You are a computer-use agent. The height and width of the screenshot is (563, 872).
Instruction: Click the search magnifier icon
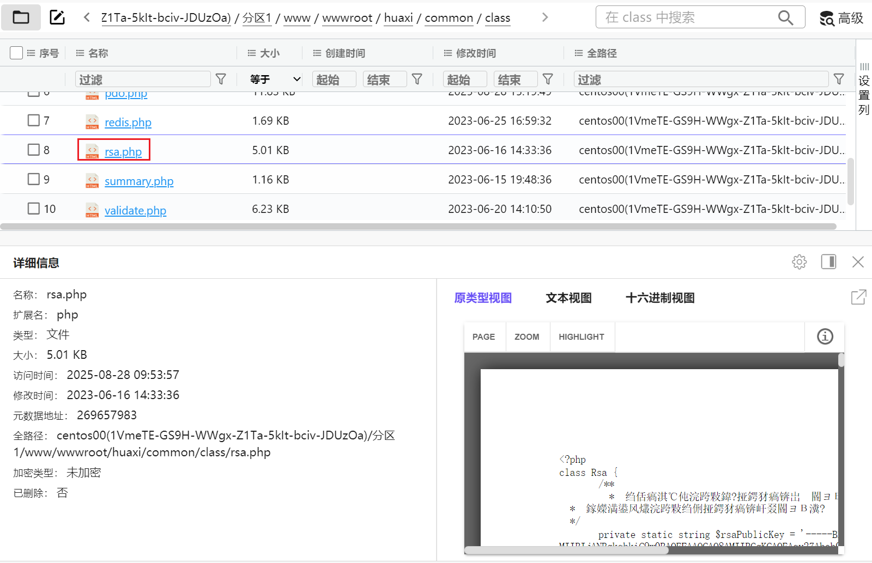785,17
